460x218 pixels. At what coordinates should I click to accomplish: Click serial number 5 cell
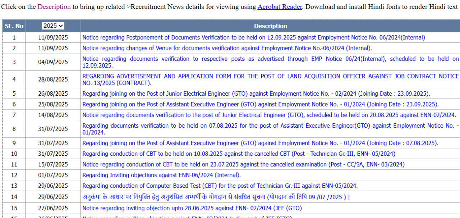pyautogui.click(x=14, y=94)
